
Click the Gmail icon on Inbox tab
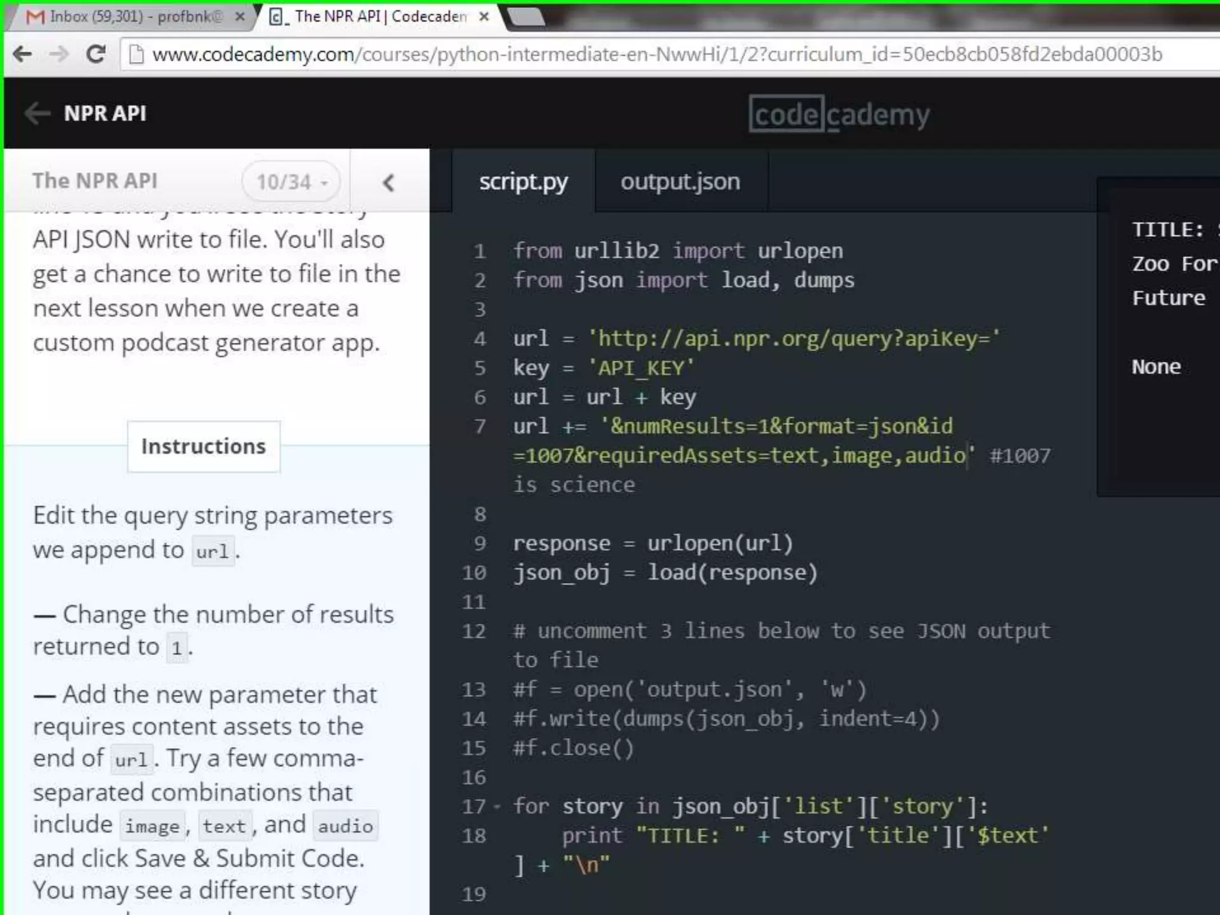[36, 17]
